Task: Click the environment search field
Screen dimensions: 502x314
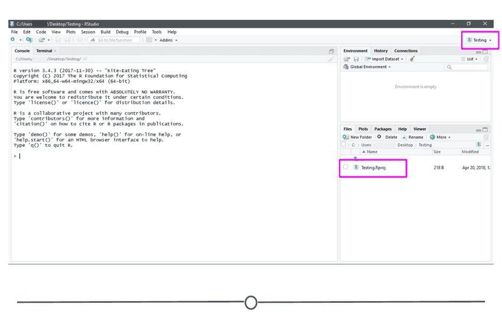Action: tap(467, 67)
